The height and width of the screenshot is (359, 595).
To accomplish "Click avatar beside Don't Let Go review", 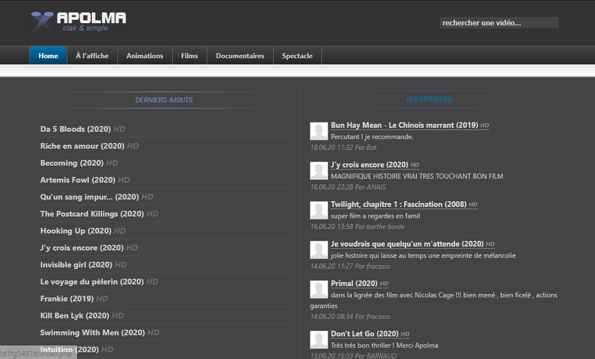I will [319, 339].
